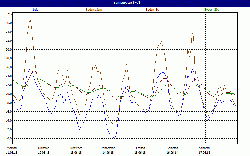Click the '32,0' y-axis value
Viewport: 250px width, 156px height.
click(x=9, y=41)
